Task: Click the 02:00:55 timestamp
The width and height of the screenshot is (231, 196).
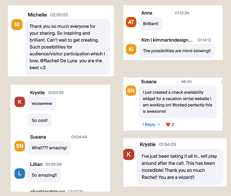Action: 59,15
